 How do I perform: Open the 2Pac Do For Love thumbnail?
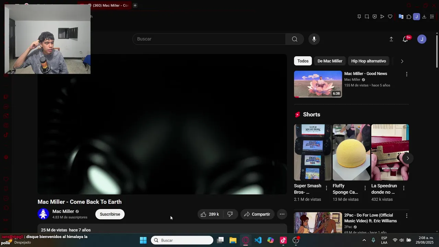point(318,223)
